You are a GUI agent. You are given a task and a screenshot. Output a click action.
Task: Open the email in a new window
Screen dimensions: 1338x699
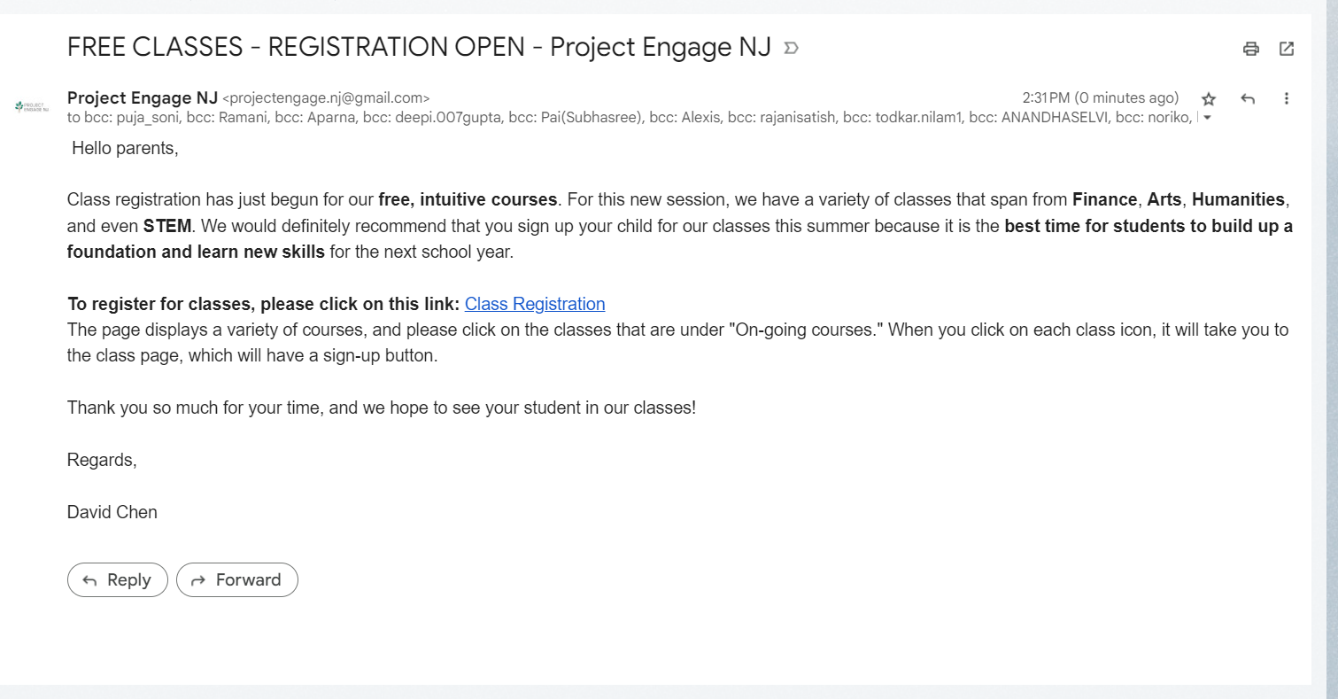tap(1287, 49)
